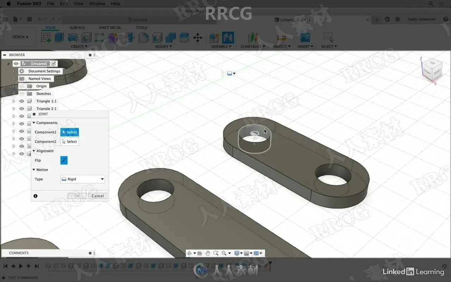
Task: Click OK in Joint dialog
Action: 77,196
